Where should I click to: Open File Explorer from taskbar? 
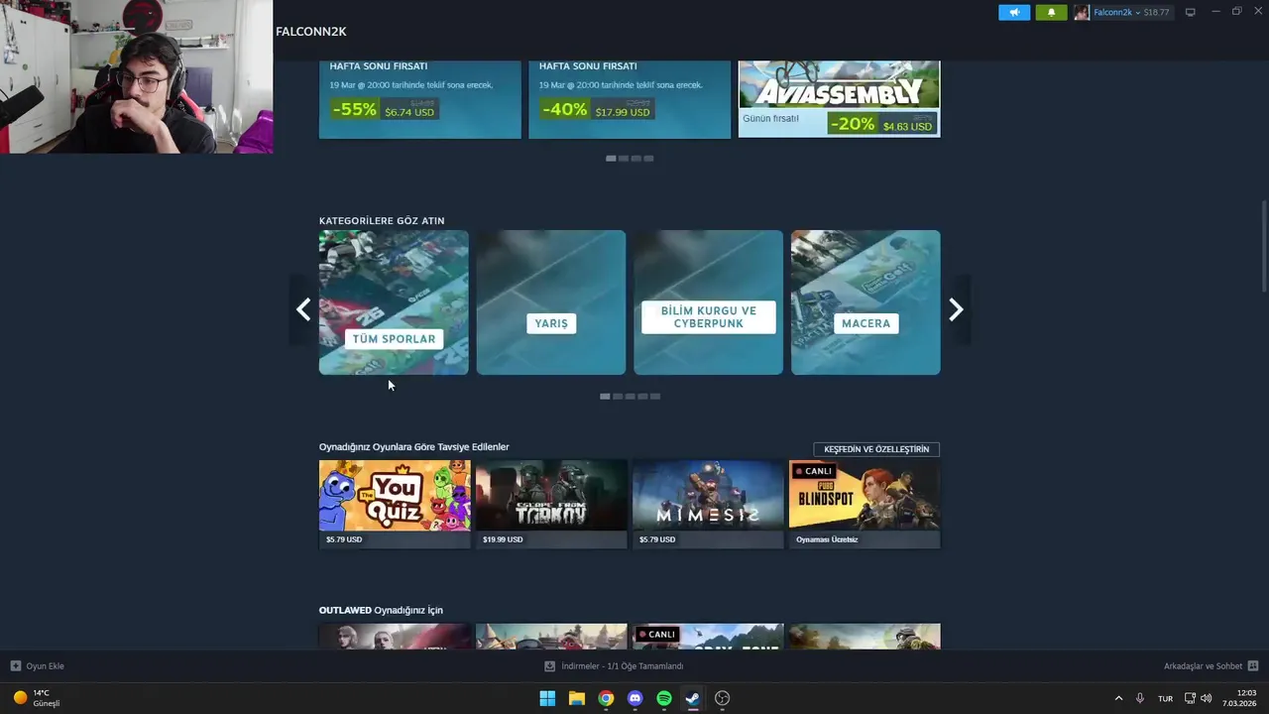point(577,698)
